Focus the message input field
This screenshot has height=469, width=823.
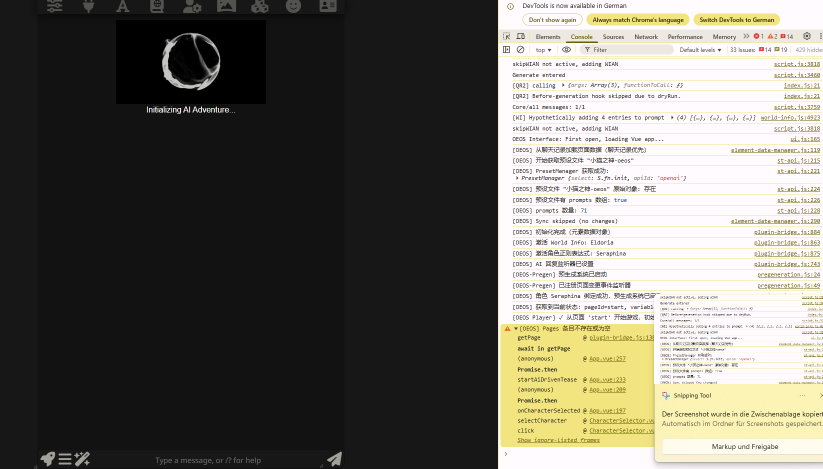click(208, 460)
